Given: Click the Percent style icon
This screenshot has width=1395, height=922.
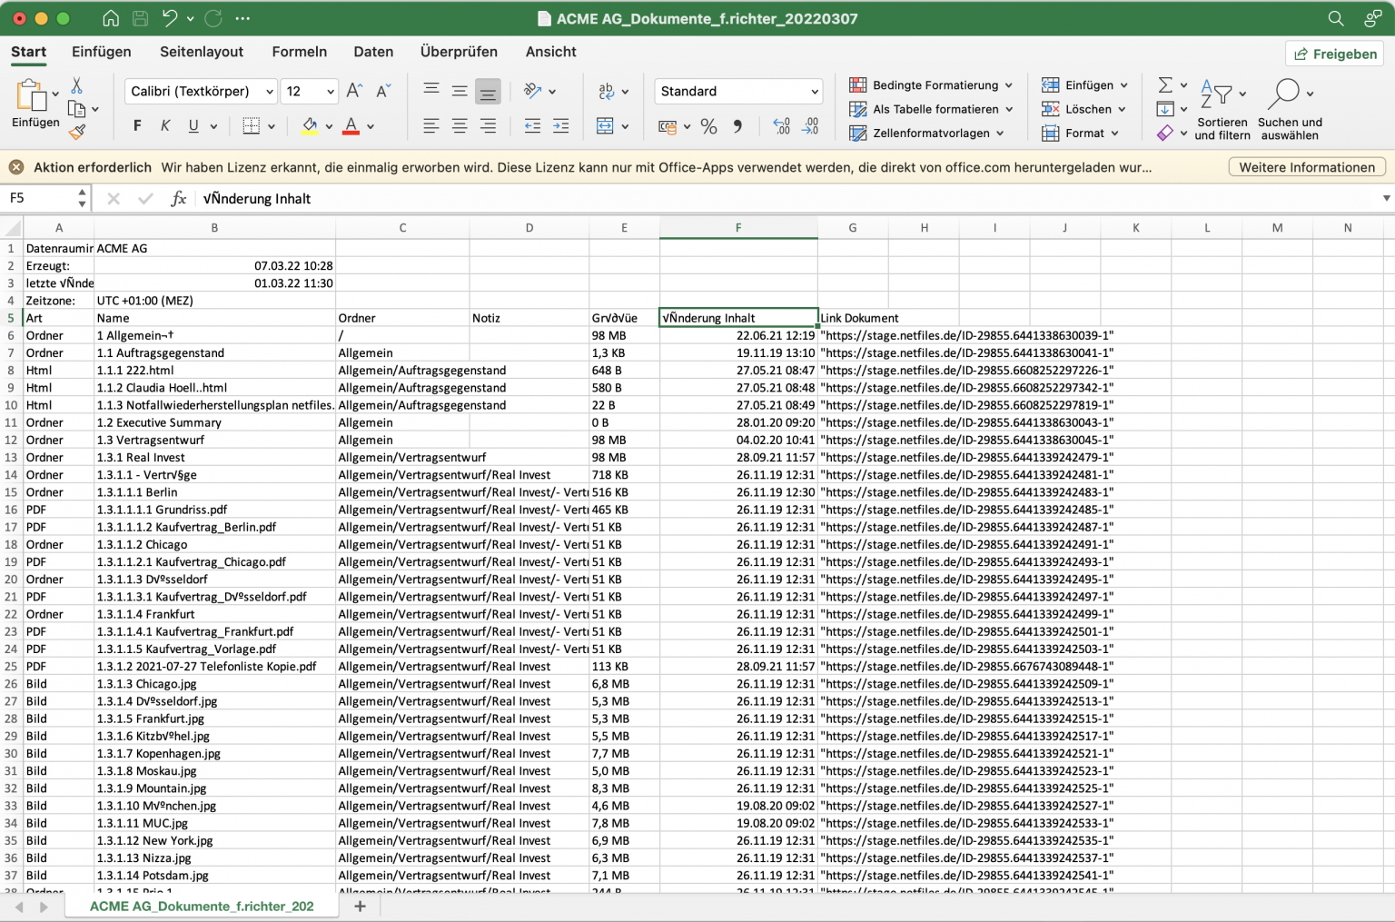Looking at the screenshot, I should [x=709, y=126].
